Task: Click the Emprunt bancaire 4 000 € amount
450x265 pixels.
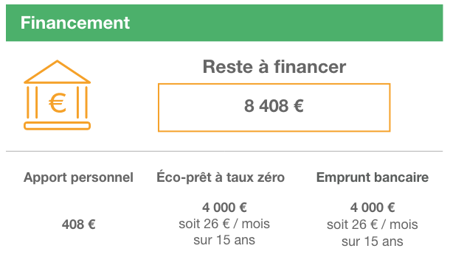Action: (373, 208)
